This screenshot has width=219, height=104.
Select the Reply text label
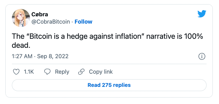tap(62, 72)
